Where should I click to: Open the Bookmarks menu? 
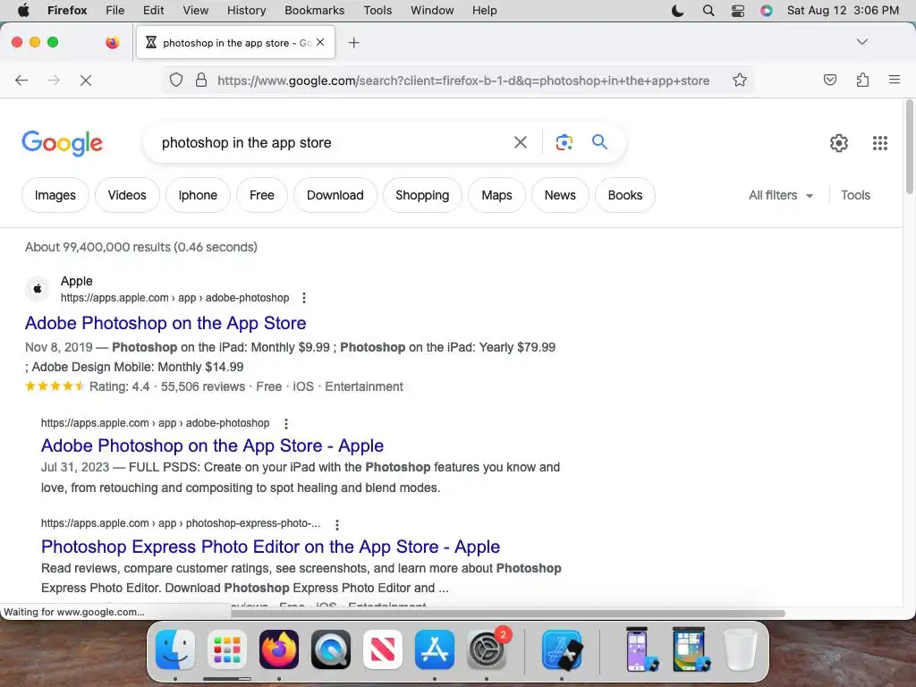(x=314, y=11)
